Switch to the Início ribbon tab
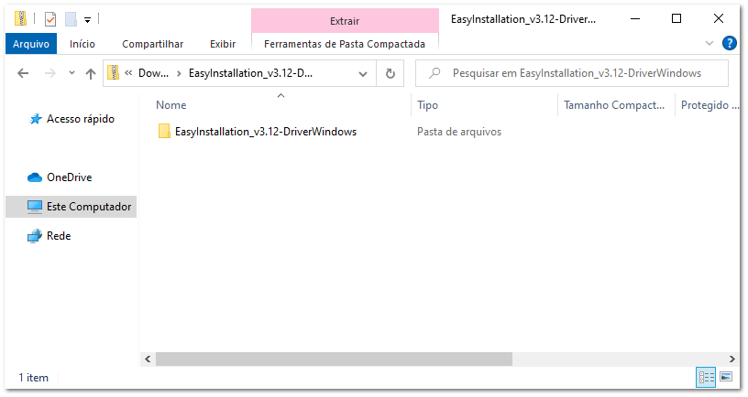Screen dimensions: 748x397 tap(82, 44)
